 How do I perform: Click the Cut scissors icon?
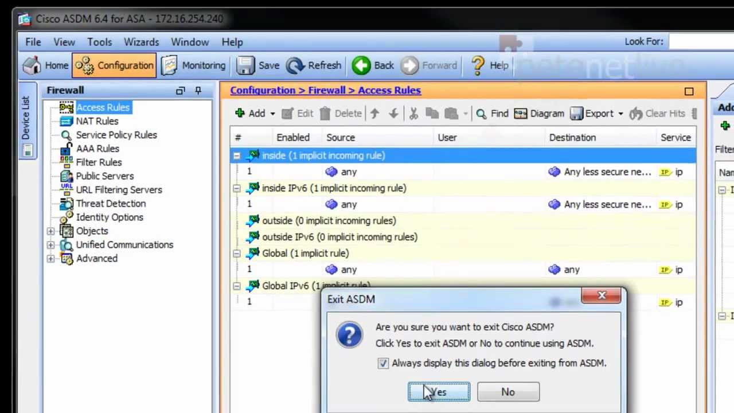[413, 114]
